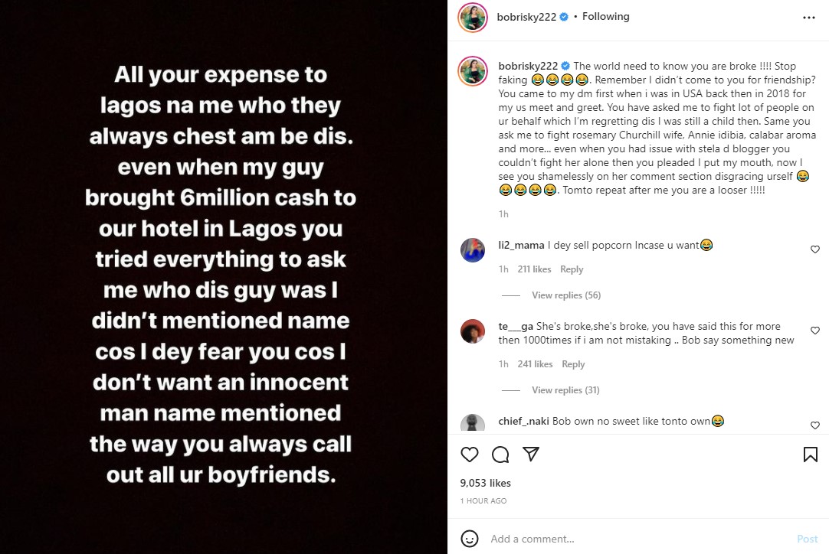Image resolution: width=829 pixels, height=554 pixels.
Task: Open li2_mama's profile avatar
Action: click(x=473, y=250)
